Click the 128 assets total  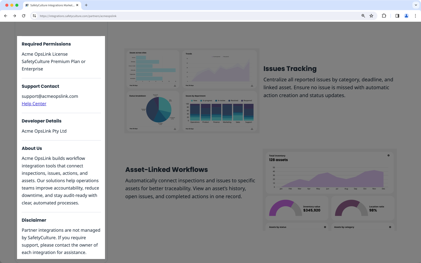pos(278,160)
